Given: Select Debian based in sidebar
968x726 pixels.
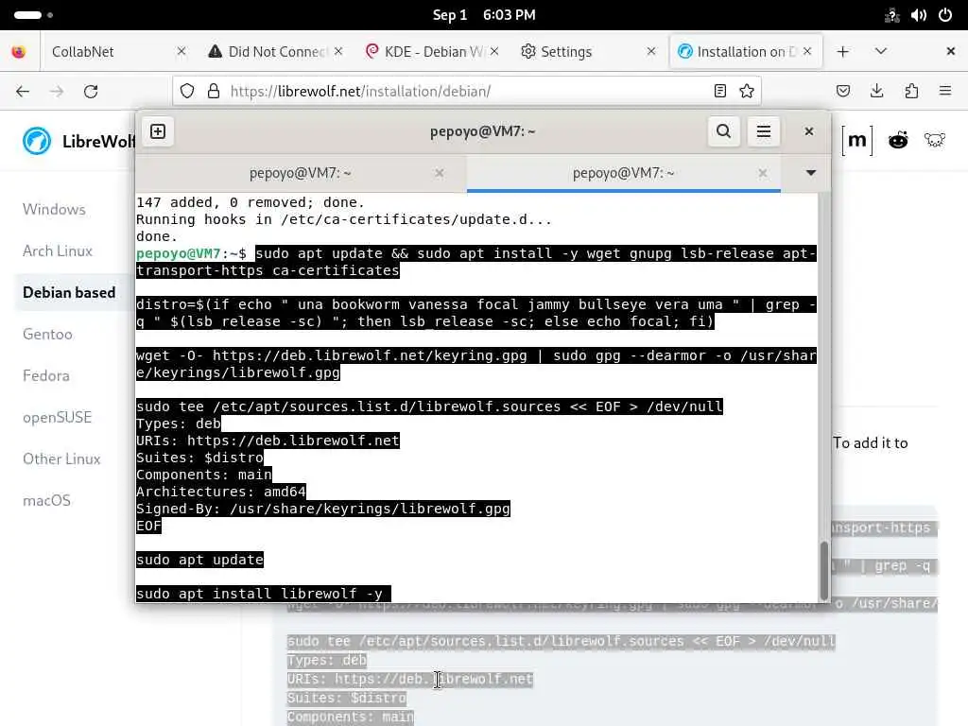Looking at the screenshot, I should coord(69,292).
